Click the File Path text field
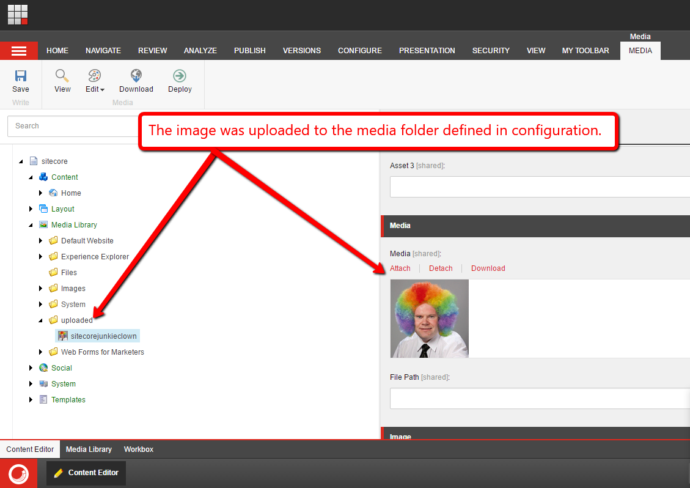 pyautogui.click(x=539, y=398)
